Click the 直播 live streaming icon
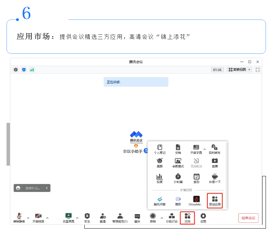 tap(215, 163)
